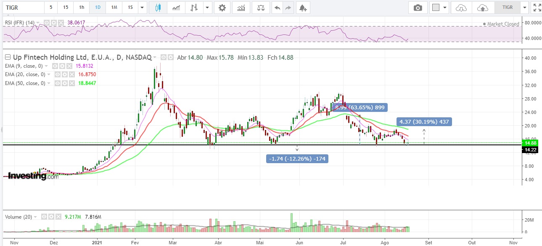Switch to the 1S weekly interval
Screen dimensions: 542x246
(130, 8)
